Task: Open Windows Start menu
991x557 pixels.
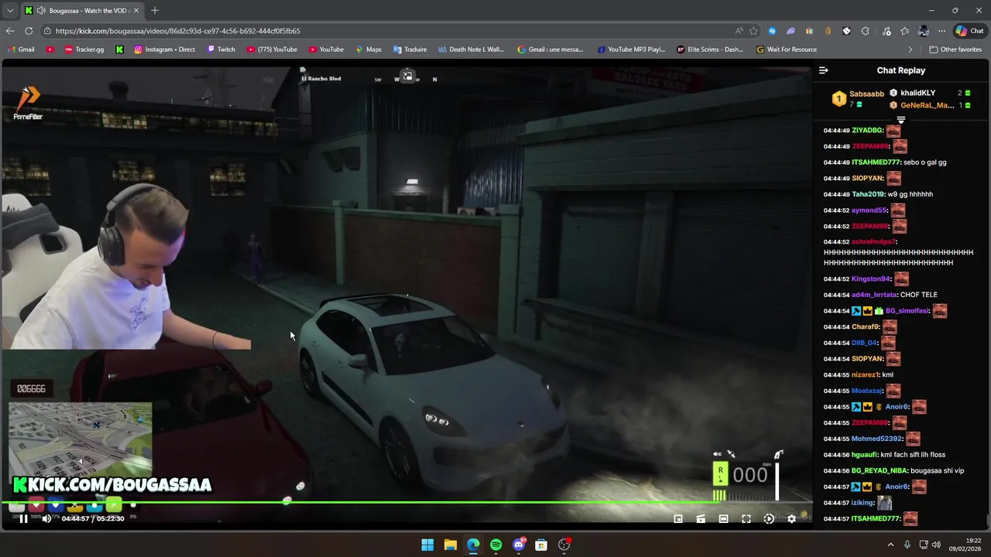Action: [x=427, y=545]
